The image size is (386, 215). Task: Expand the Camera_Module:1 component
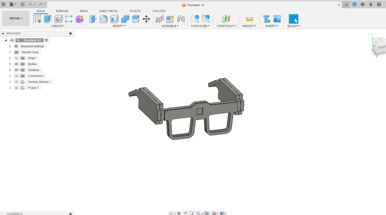(10, 82)
